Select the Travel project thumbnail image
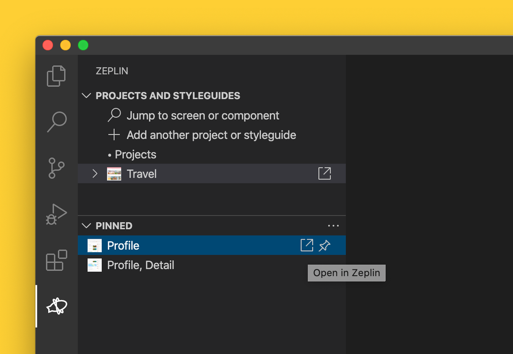 click(x=114, y=173)
